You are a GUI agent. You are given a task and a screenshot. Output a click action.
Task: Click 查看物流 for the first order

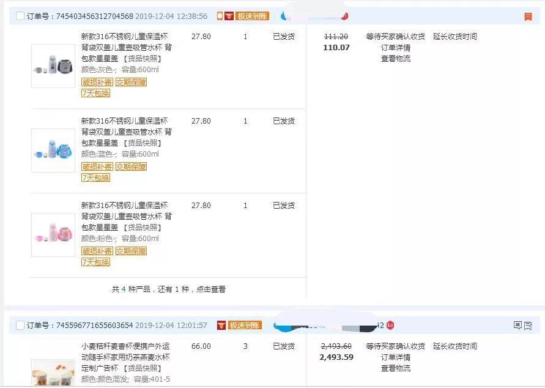pyautogui.click(x=396, y=59)
